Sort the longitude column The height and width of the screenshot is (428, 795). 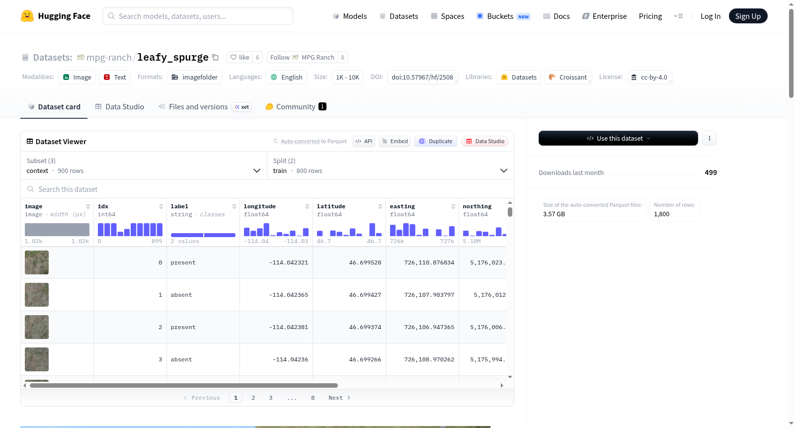pyautogui.click(x=307, y=206)
